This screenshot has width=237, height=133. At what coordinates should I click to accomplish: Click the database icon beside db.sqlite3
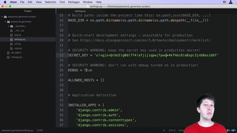[8, 52]
